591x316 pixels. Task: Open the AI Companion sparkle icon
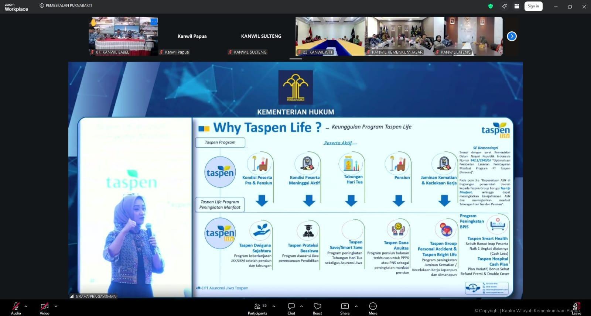pyautogui.click(x=504, y=6)
